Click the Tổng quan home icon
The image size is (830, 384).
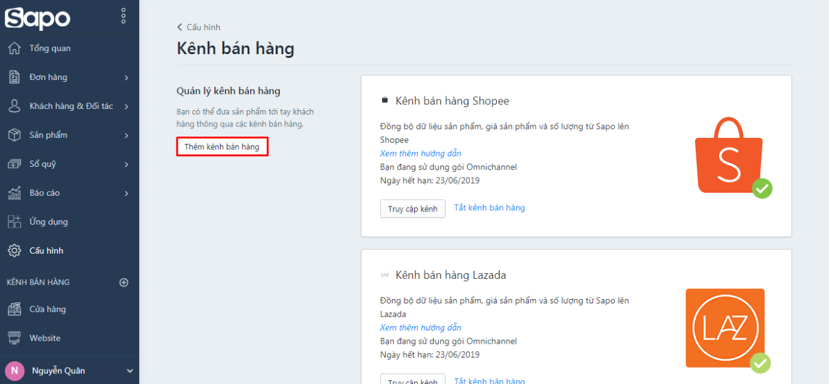point(14,48)
